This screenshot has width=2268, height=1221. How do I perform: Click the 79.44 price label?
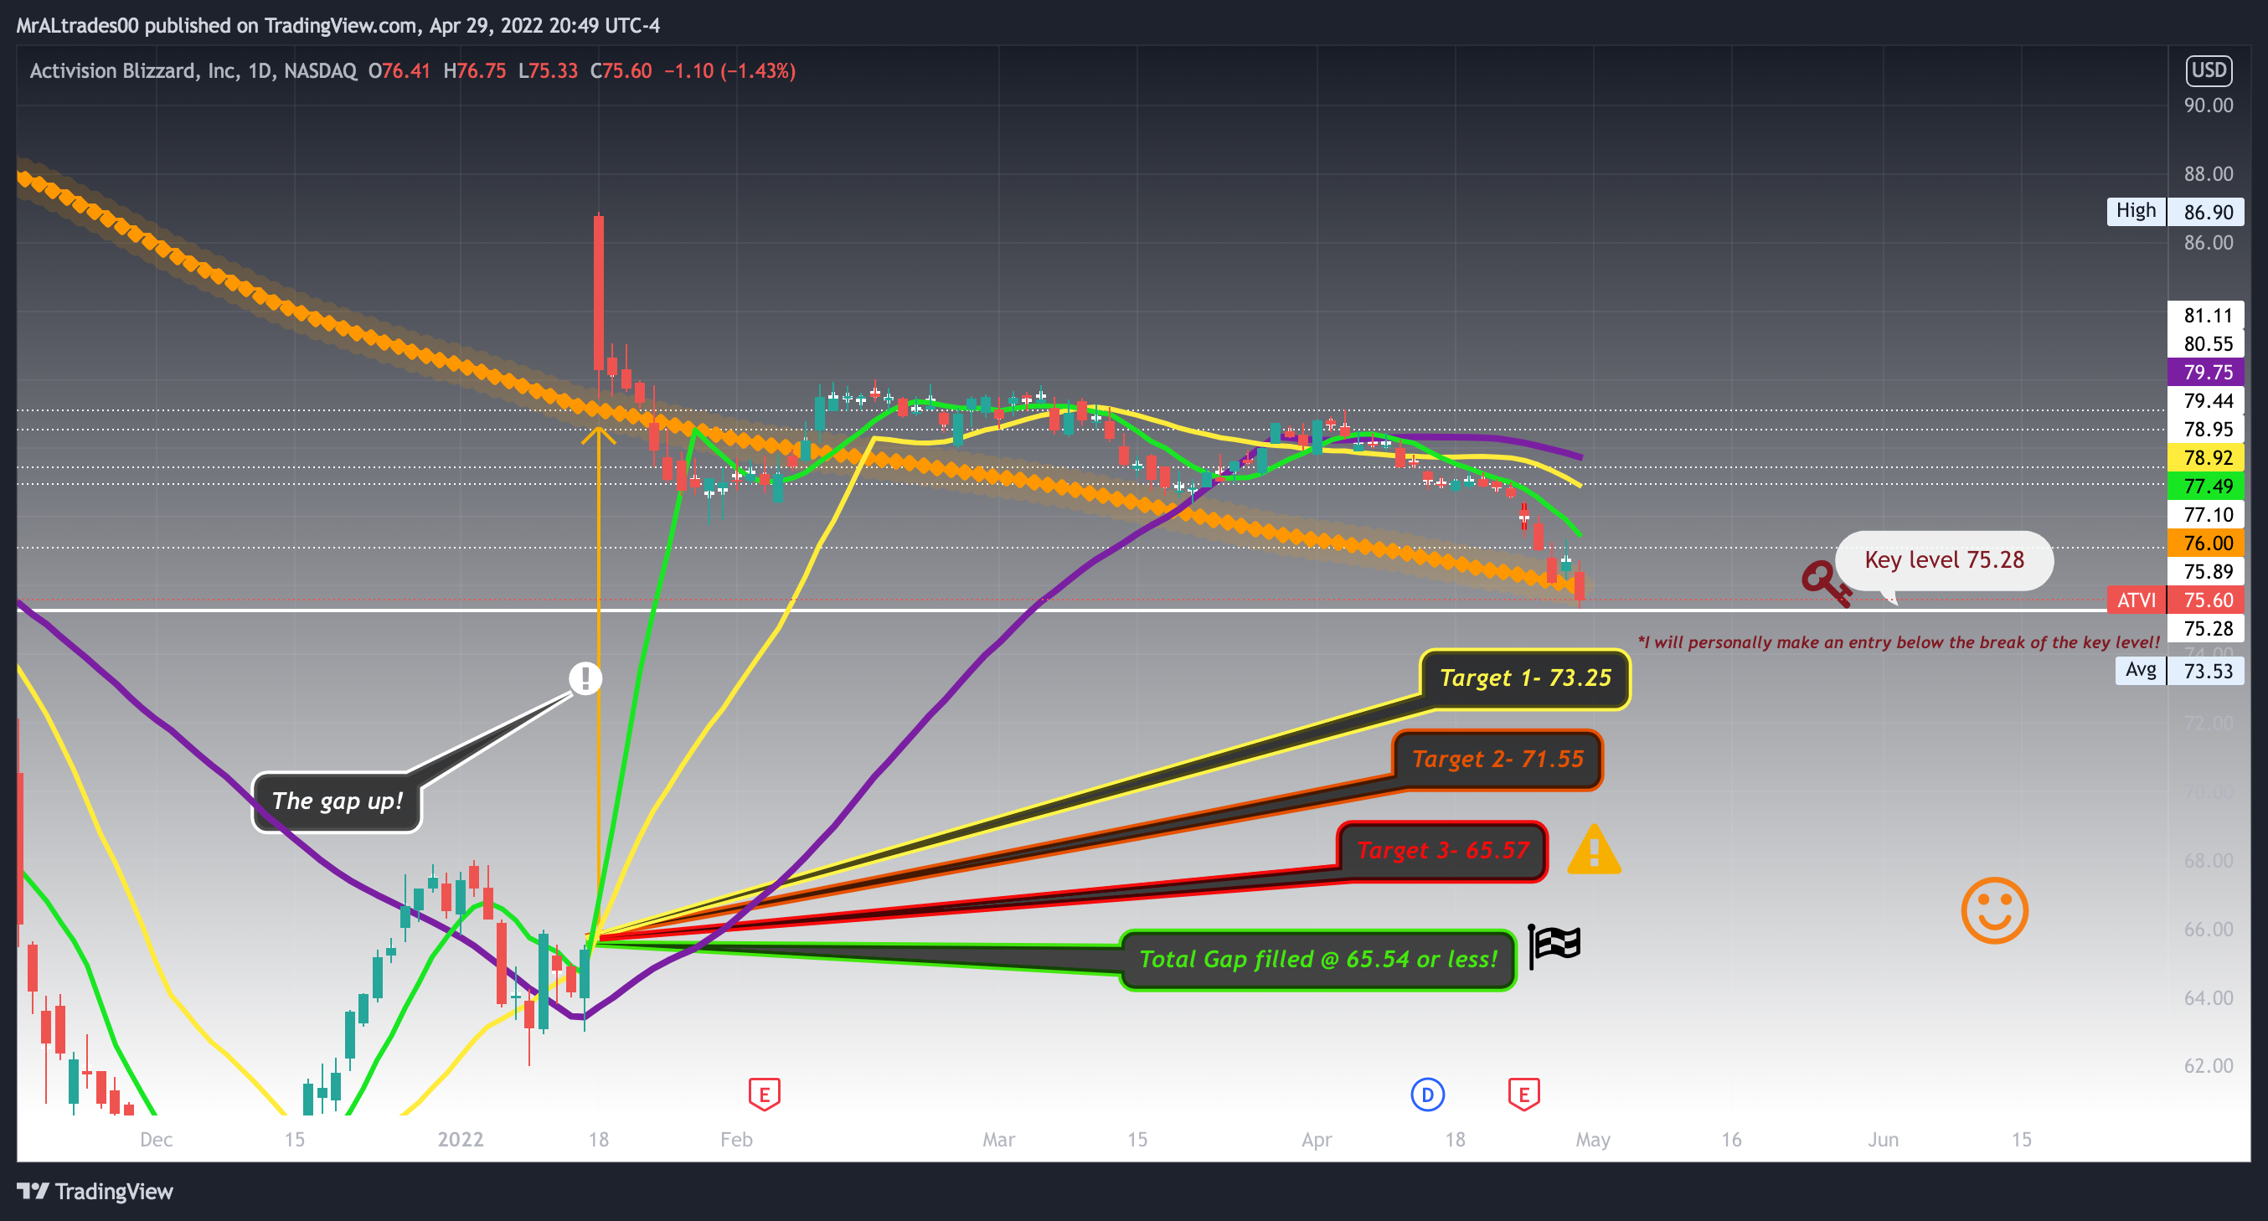click(2205, 400)
